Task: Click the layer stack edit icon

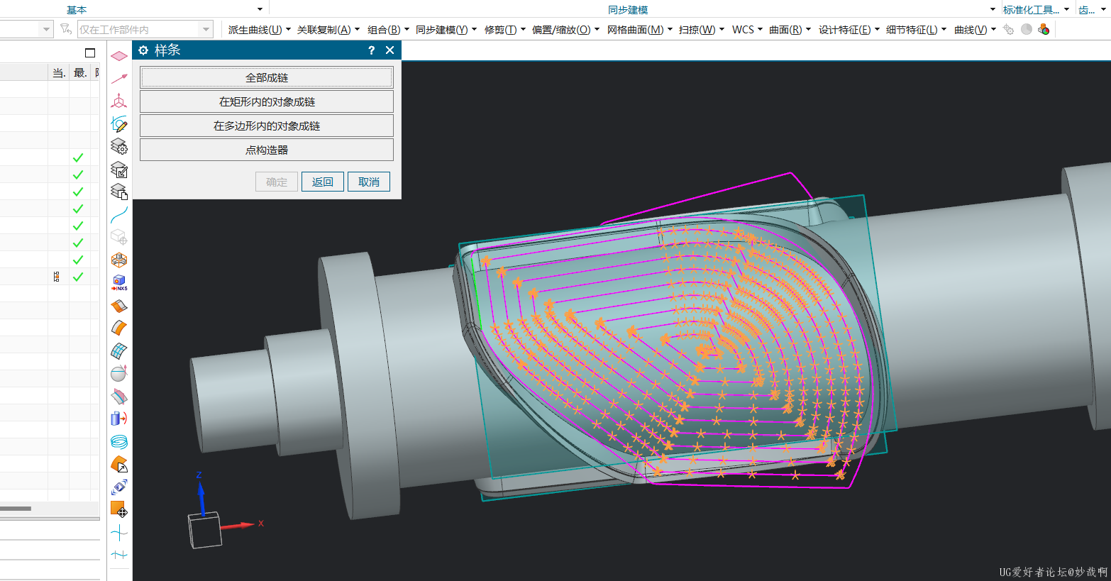Action: [119, 169]
